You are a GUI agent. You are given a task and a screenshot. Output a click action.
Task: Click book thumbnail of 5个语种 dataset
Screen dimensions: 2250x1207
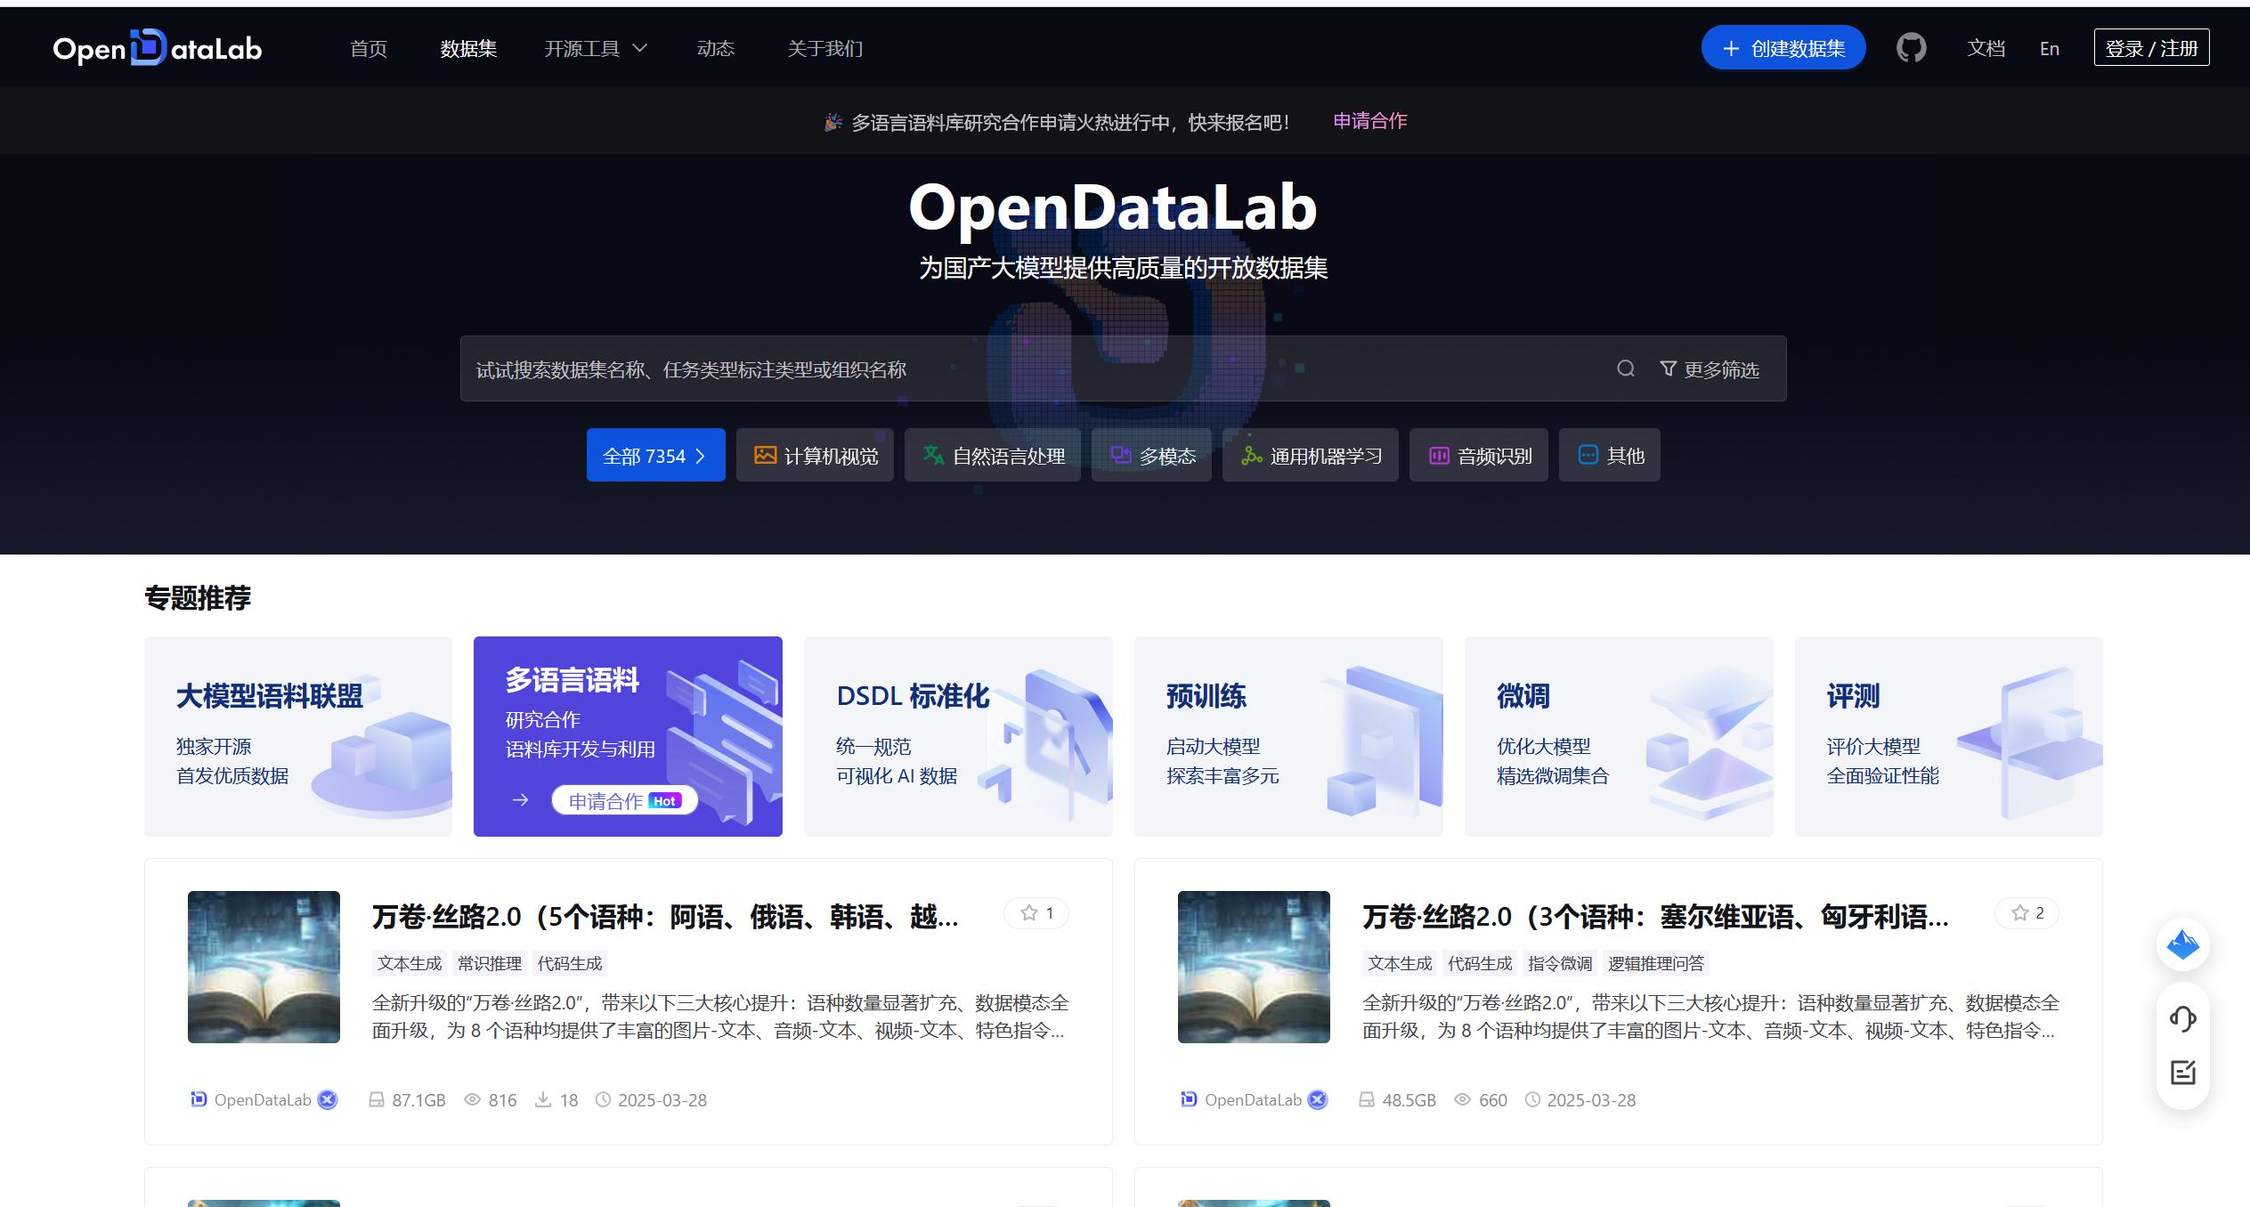[264, 967]
